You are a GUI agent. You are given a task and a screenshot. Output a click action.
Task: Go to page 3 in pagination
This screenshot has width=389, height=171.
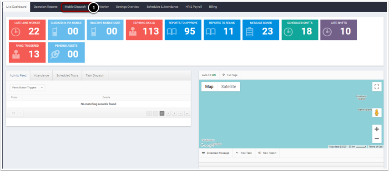pos(174,113)
